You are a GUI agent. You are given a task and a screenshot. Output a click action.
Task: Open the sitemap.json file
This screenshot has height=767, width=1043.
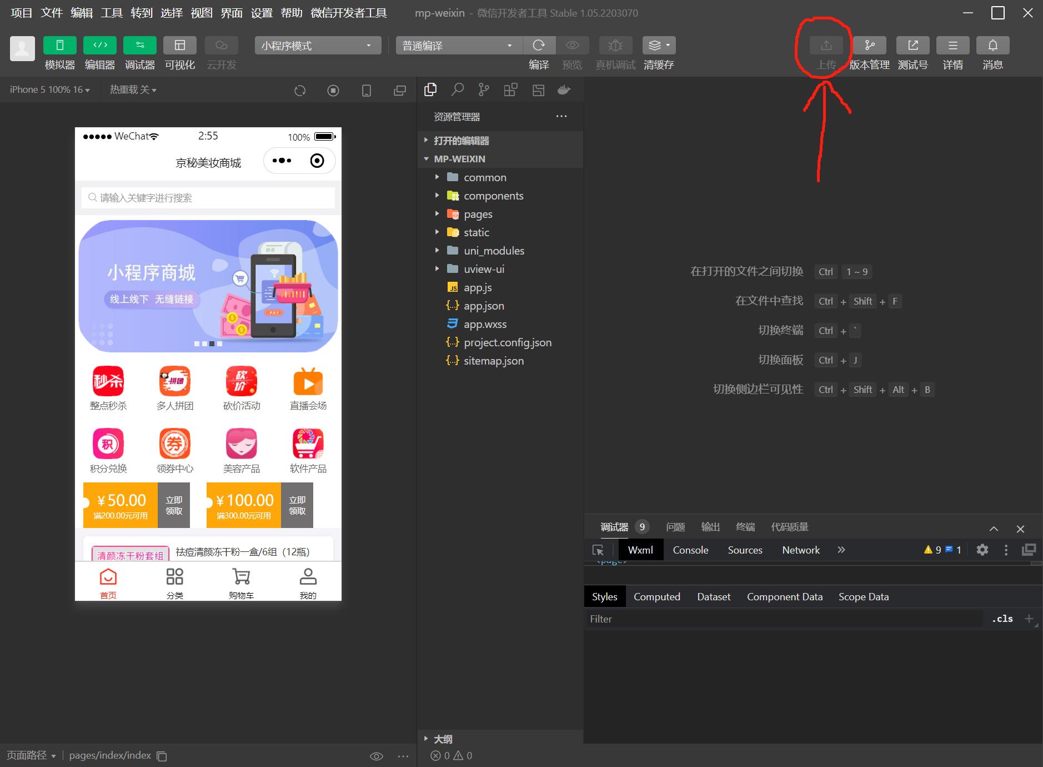500,361
